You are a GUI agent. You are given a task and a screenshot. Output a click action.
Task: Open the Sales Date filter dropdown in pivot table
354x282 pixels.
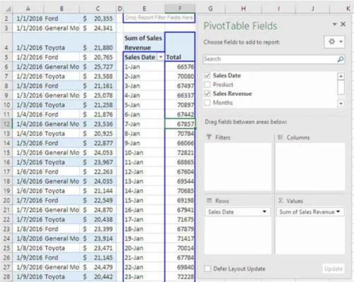[x=161, y=57]
